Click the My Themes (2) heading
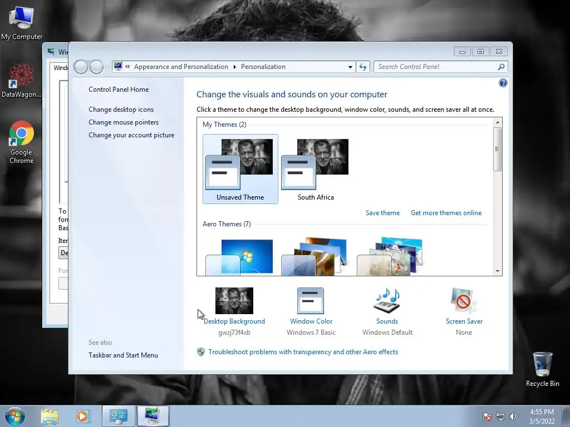The width and height of the screenshot is (570, 427). [225, 125]
